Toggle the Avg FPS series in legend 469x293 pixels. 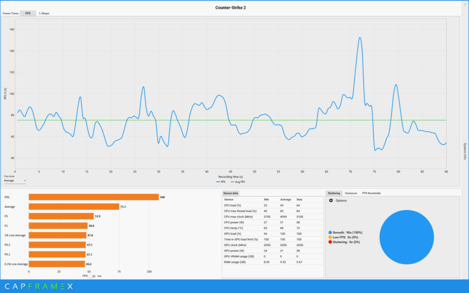(x=238, y=182)
